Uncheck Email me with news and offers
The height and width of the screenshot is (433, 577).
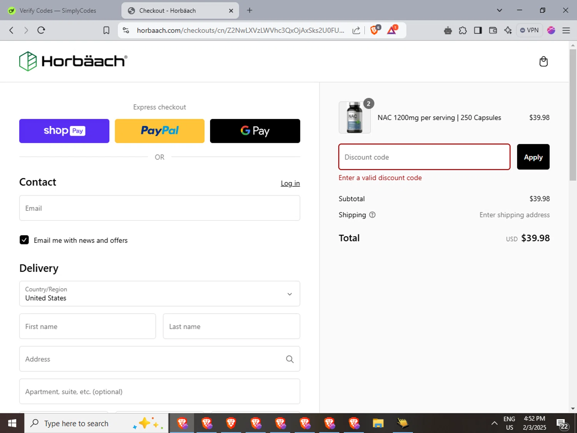point(24,240)
